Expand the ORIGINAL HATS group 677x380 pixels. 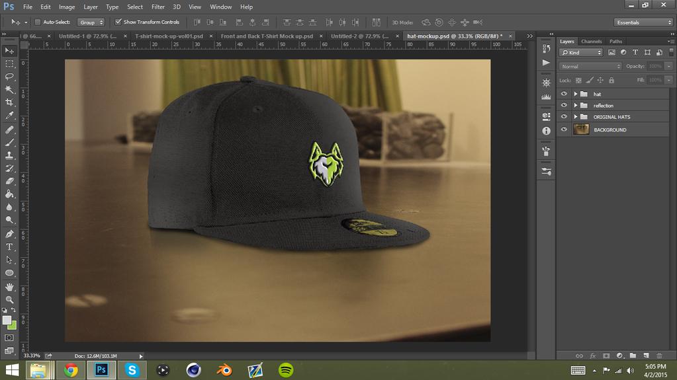(x=576, y=117)
